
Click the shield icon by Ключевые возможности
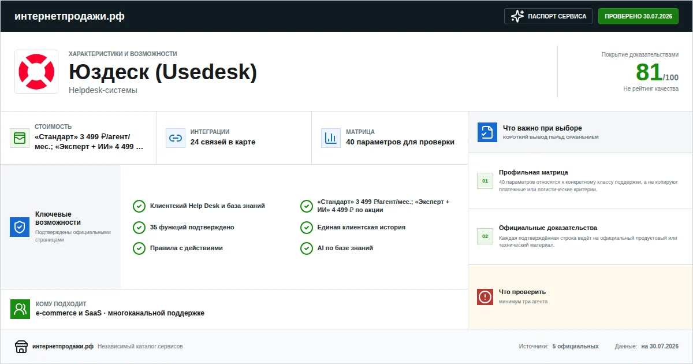point(20,227)
